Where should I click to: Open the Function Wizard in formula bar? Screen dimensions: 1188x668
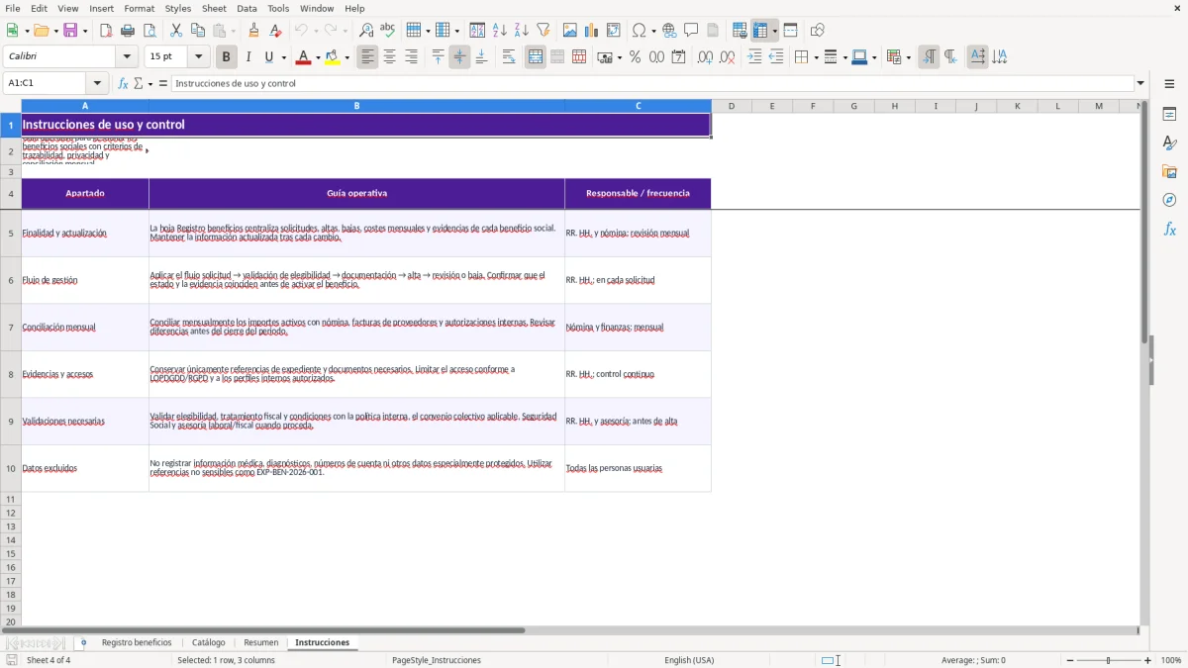pyautogui.click(x=123, y=83)
